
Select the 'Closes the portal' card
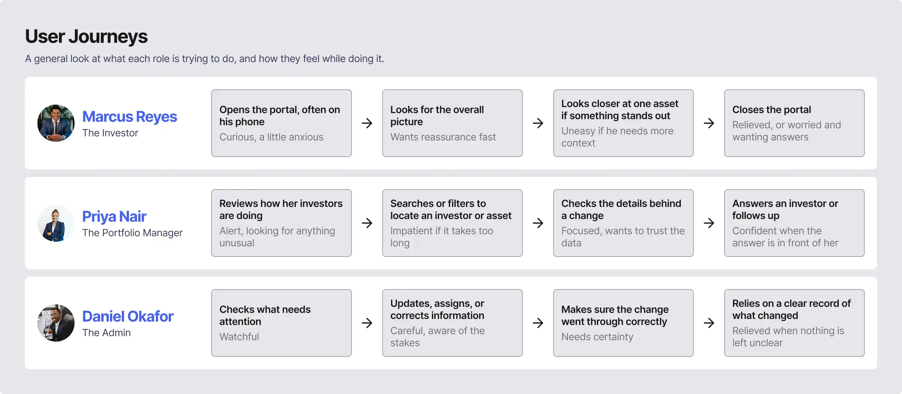tap(794, 123)
